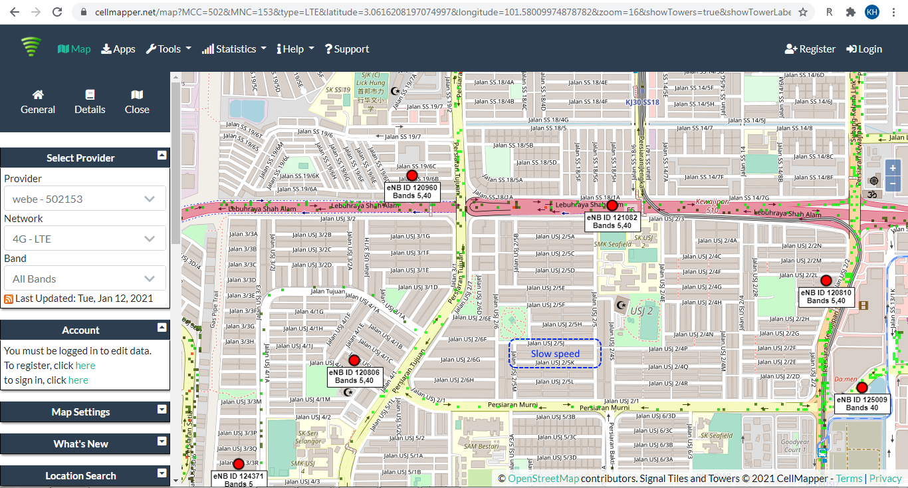Click the 'eNB ID 125009 Bands 40' label

(x=861, y=404)
